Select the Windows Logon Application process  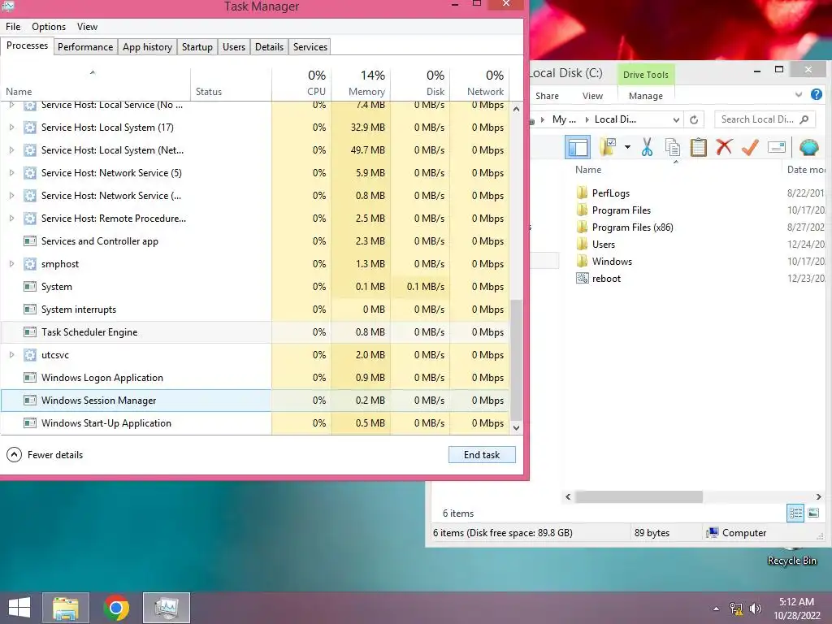pos(254,378)
